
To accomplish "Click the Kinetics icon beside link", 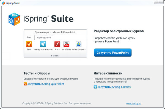I will click(x=95, y=87).
